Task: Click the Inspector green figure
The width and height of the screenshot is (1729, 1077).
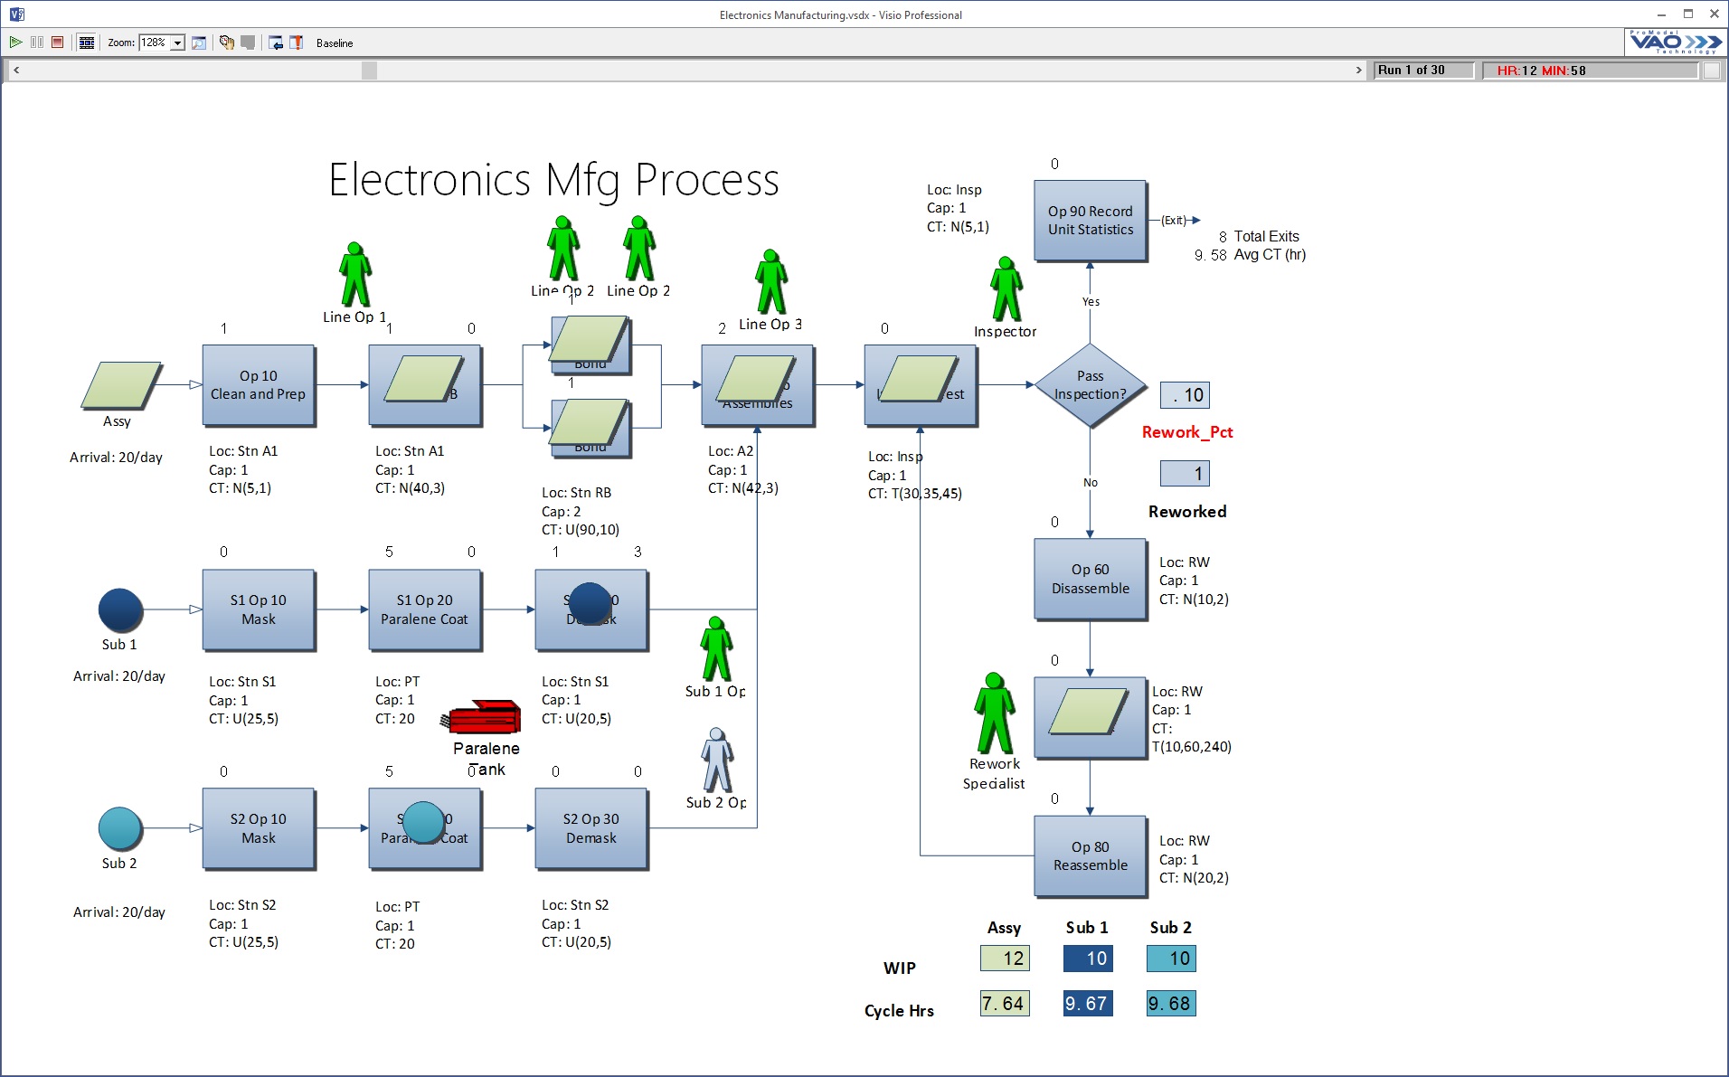Action: (x=1006, y=289)
